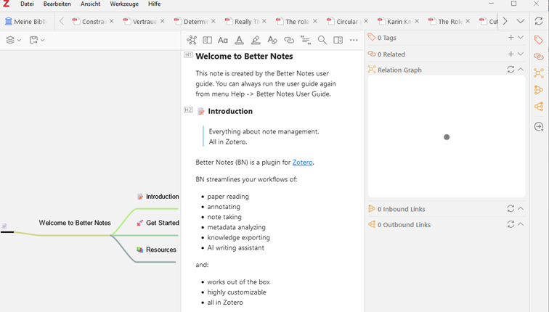Open the outline layers mode dropdown
The image size is (549, 312).
14,40
